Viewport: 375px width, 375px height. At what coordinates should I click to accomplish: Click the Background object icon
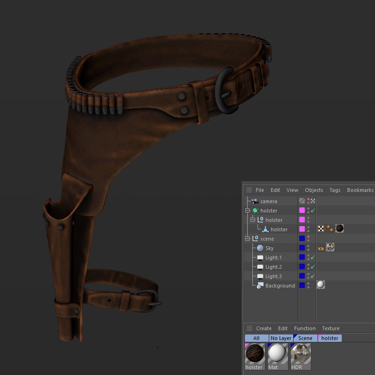point(260,285)
